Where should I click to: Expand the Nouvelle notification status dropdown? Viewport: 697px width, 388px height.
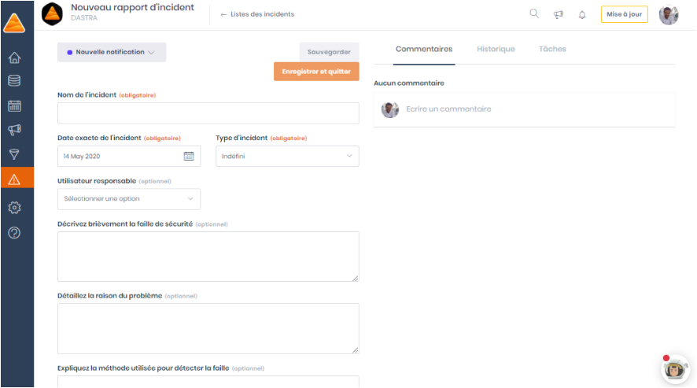[112, 52]
